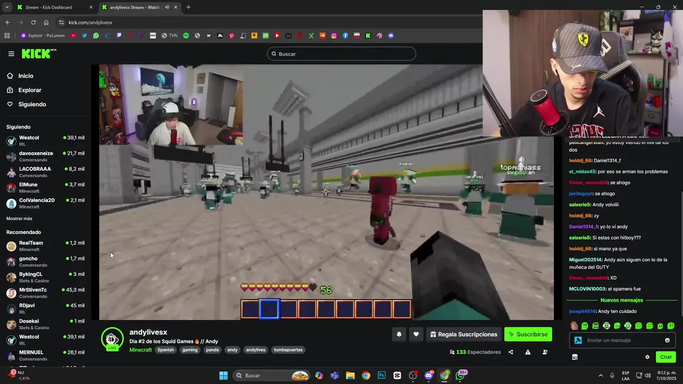683x384 pixels.
Task: Open the WhatsApp bookmark icon
Action: click(96, 36)
